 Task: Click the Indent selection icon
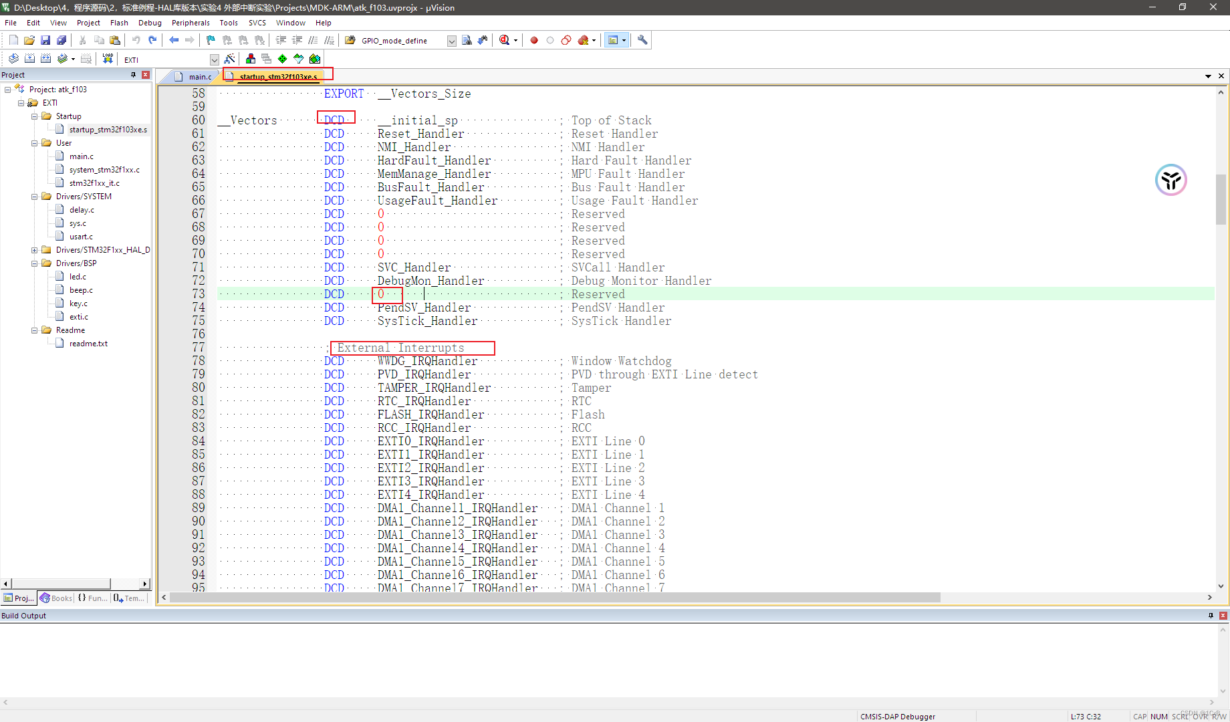(281, 40)
